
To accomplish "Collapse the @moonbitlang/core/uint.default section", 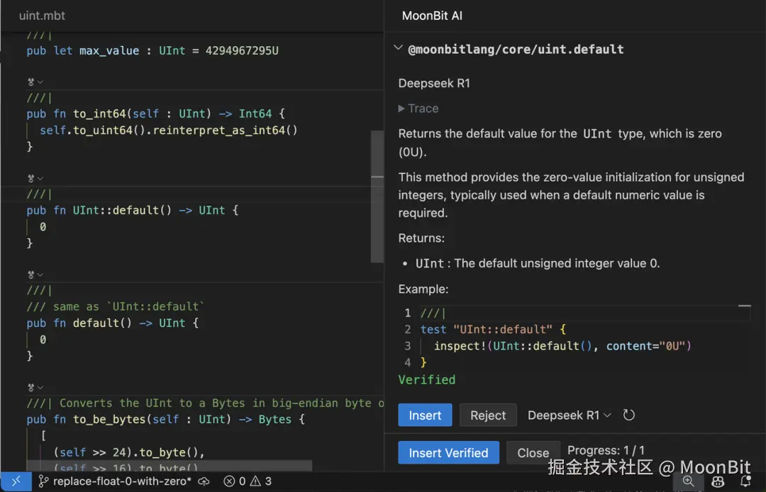I will pos(398,47).
